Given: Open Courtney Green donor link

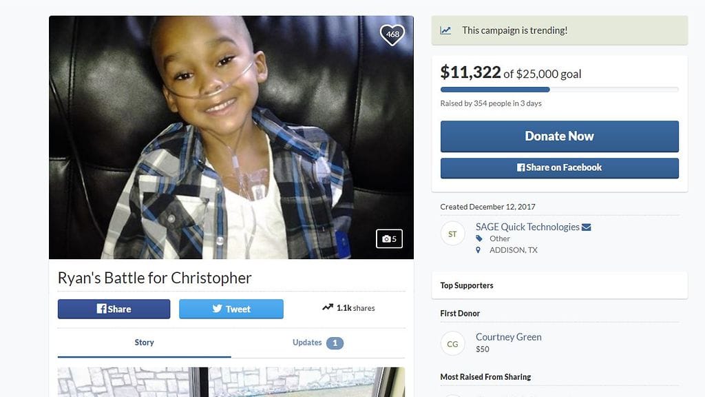Looking at the screenshot, I should pos(509,336).
